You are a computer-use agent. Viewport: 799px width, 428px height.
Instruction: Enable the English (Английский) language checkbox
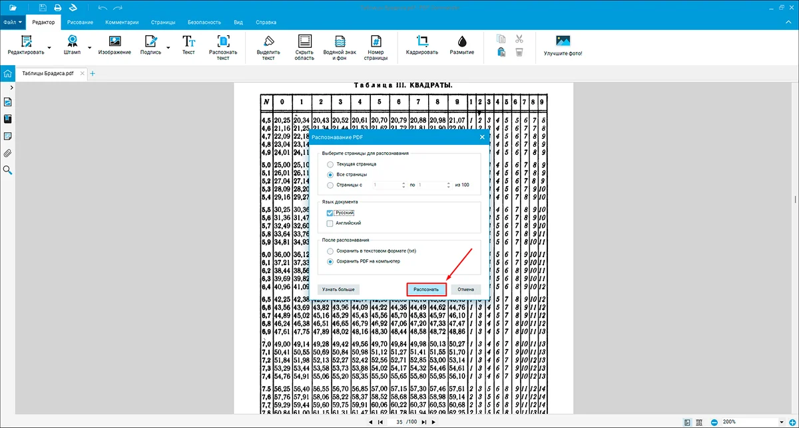pyautogui.click(x=330, y=223)
